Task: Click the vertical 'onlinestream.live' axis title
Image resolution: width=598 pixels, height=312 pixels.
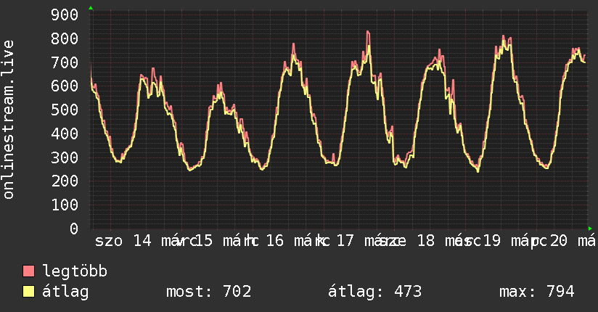Action: [8, 120]
